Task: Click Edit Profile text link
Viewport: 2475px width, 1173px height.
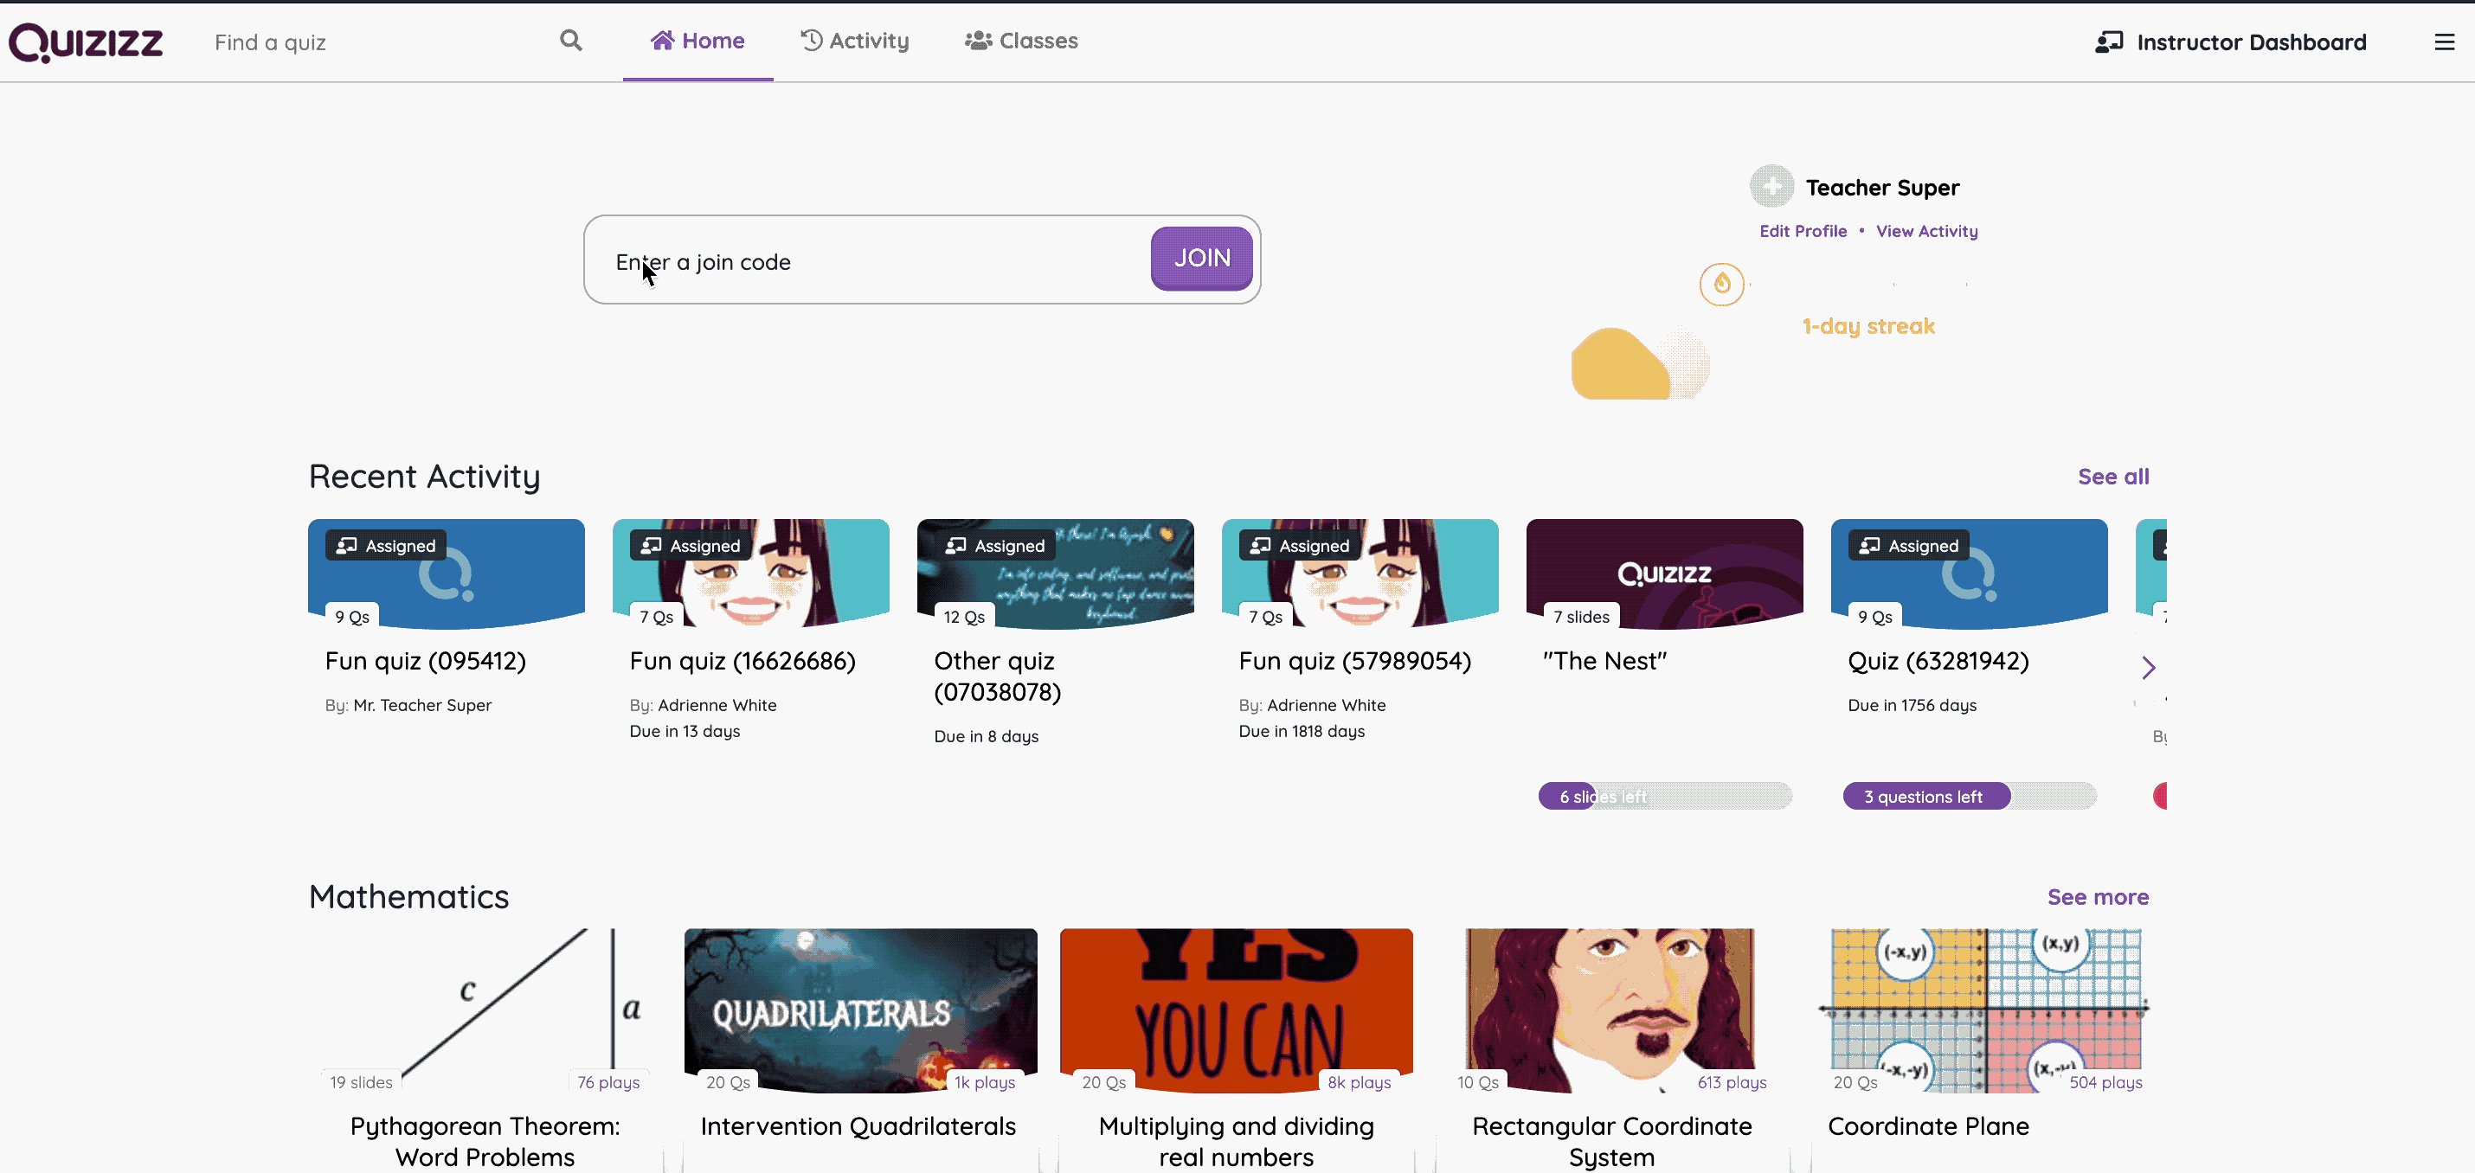Action: 1803,229
